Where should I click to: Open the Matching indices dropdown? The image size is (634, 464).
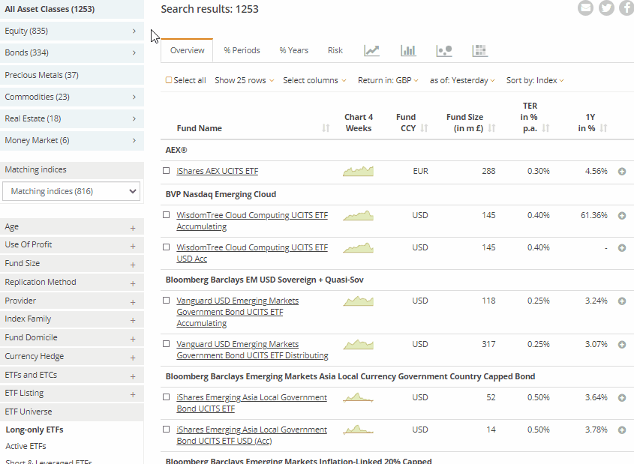click(x=72, y=191)
